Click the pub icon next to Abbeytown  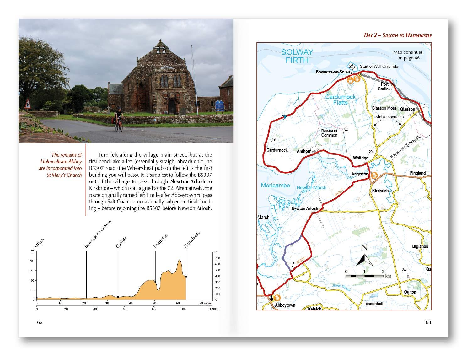pos(277,298)
